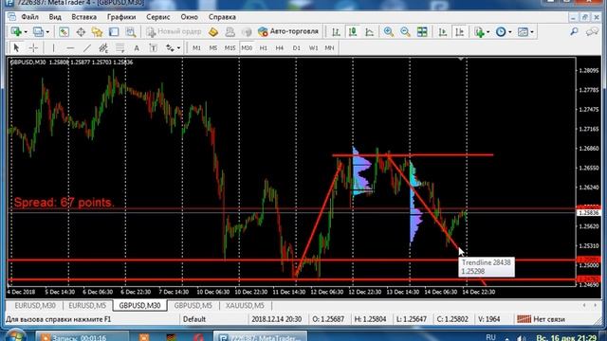Open the Вид menu
The image size is (607, 341).
pos(55,17)
